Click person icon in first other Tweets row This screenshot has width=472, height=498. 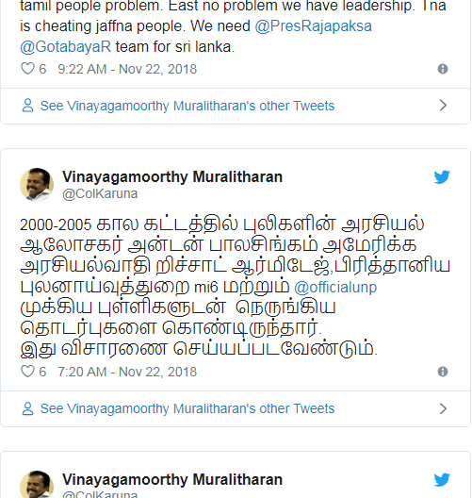pos(27,106)
